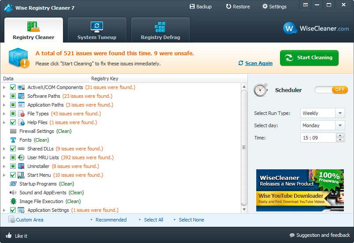The image size is (354, 243).
Task: Click the ActiveX/COM Components category icon
Action: [21, 87]
